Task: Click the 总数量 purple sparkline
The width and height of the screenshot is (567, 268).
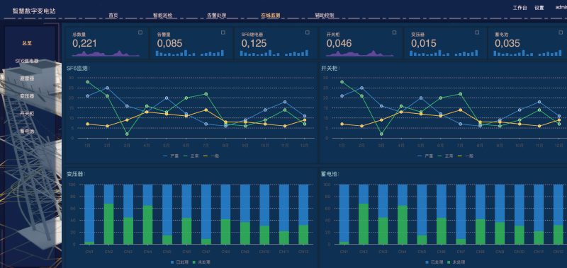Action: point(106,53)
